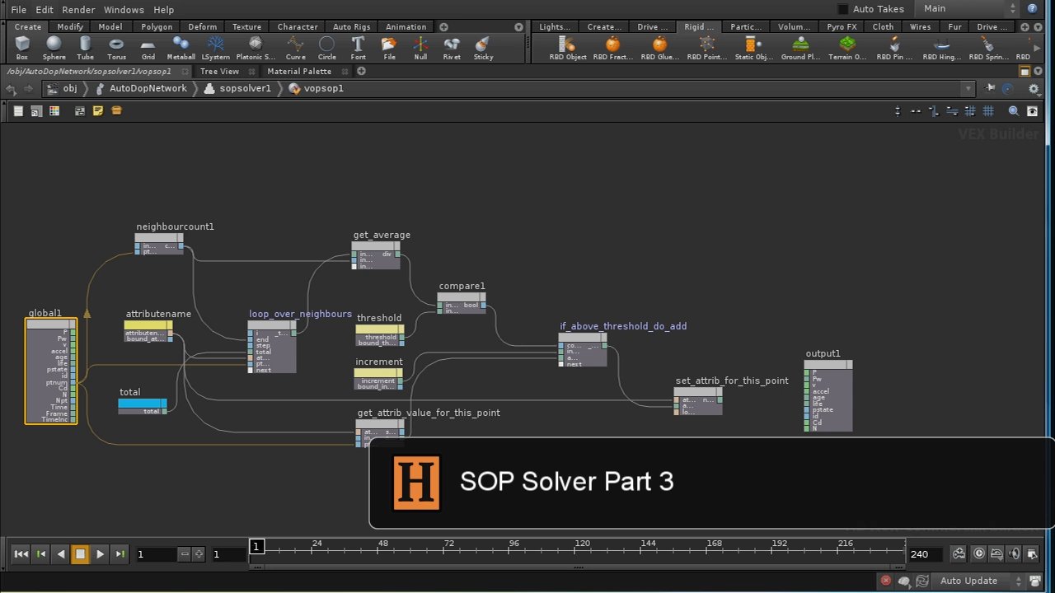Click the RBD Glue Object tool

click(x=660, y=48)
